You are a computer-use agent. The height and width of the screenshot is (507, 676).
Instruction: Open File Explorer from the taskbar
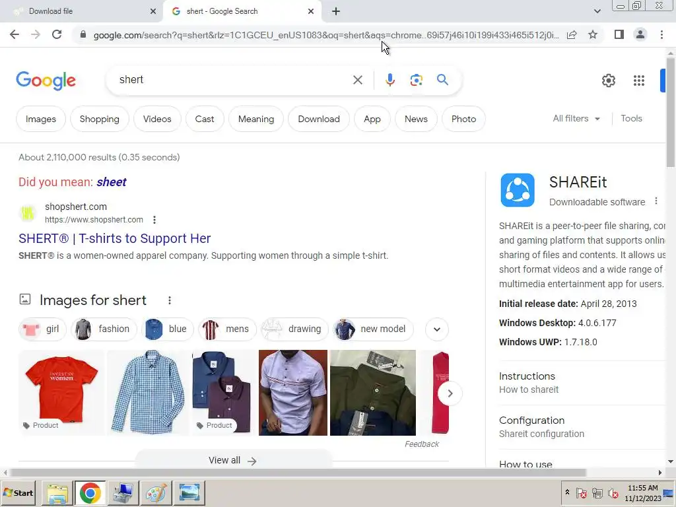[57, 492]
